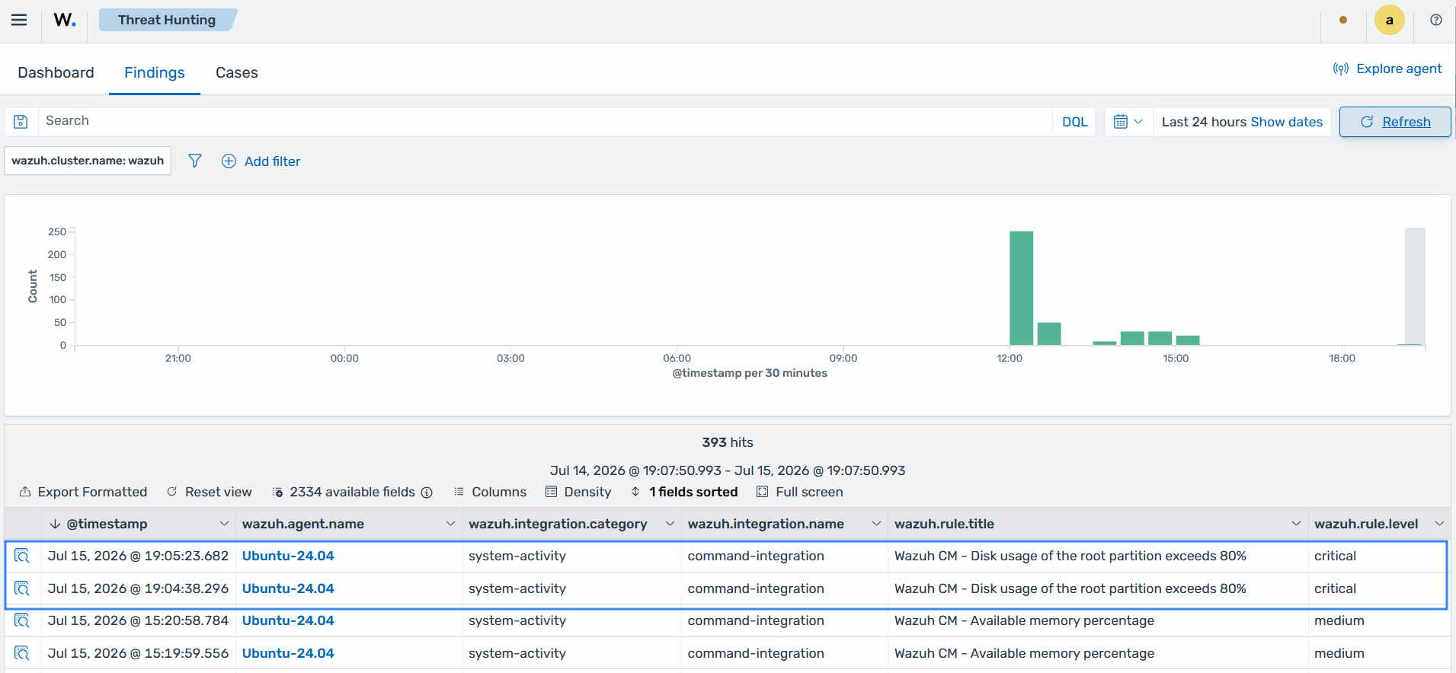Open the calendar quick date menu

pyautogui.click(x=1128, y=122)
